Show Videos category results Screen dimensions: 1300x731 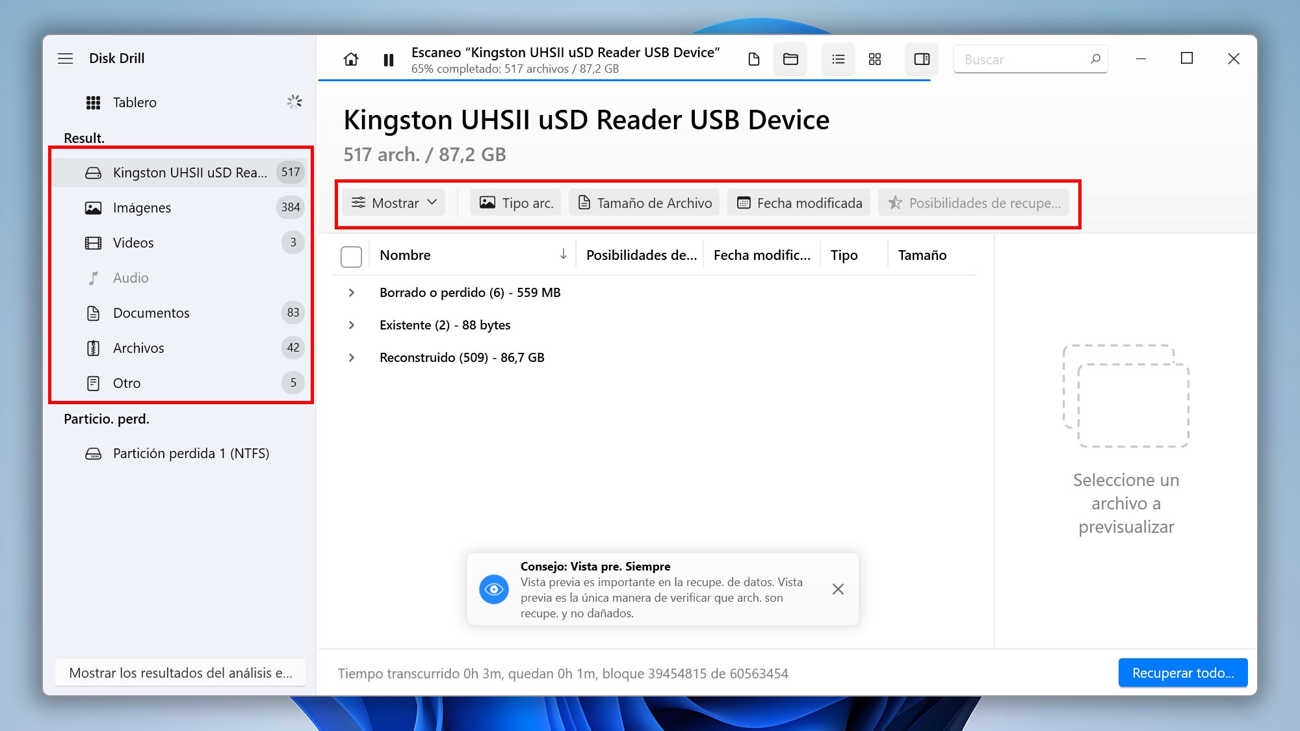[179, 242]
